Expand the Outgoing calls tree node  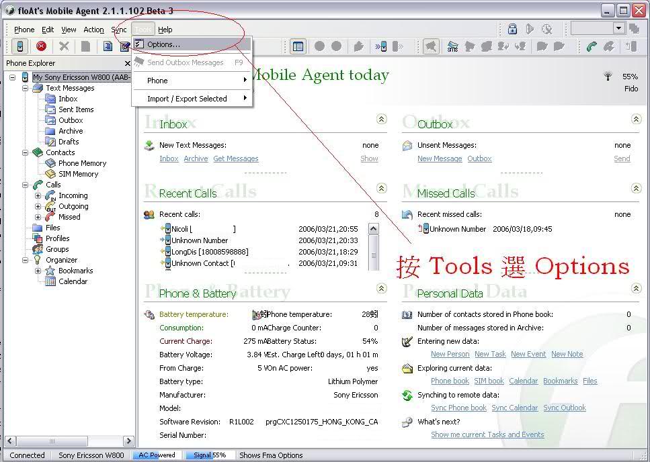38,206
